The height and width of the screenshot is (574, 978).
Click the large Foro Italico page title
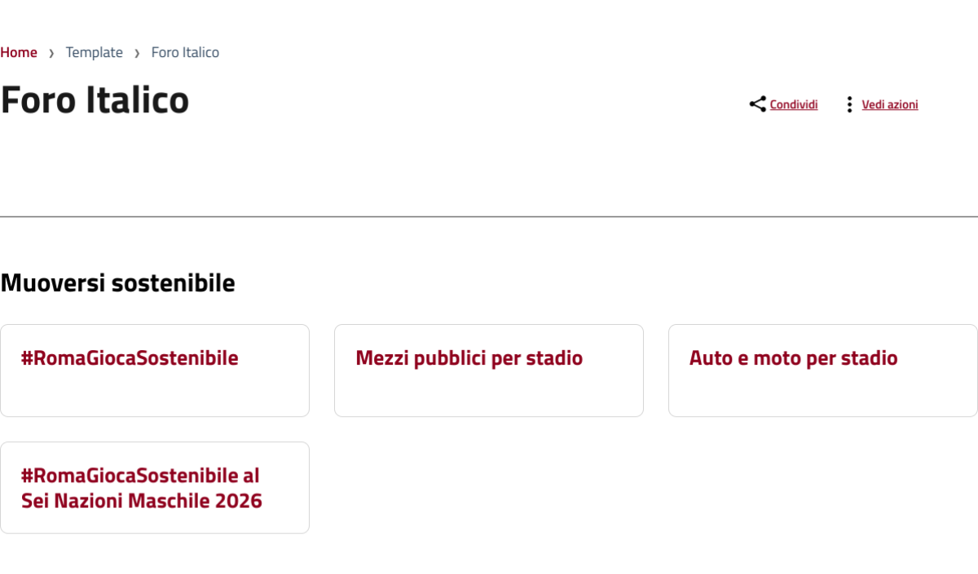[95, 100]
